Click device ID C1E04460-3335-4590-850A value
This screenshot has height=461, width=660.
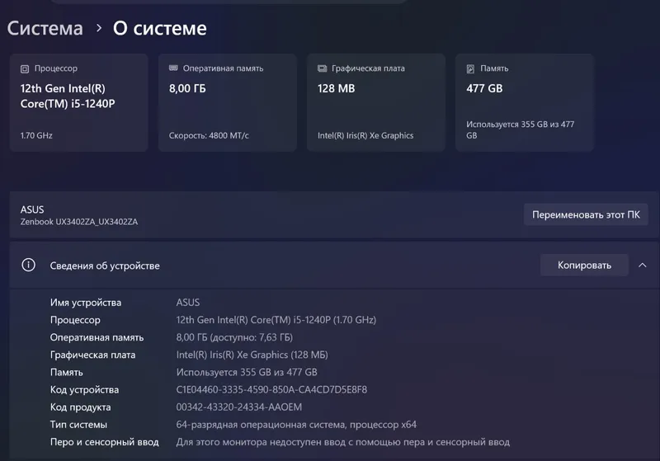pos(271,389)
